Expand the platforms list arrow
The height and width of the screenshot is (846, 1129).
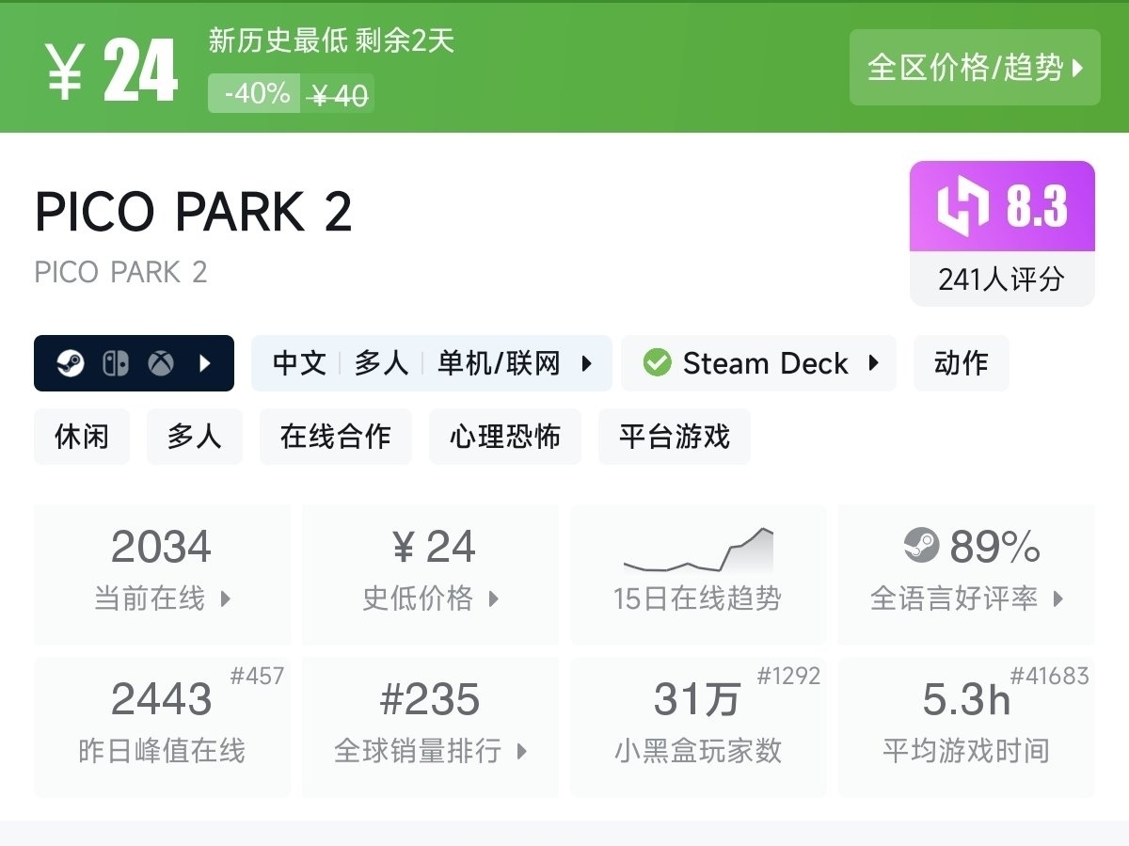tap(205, 363)
